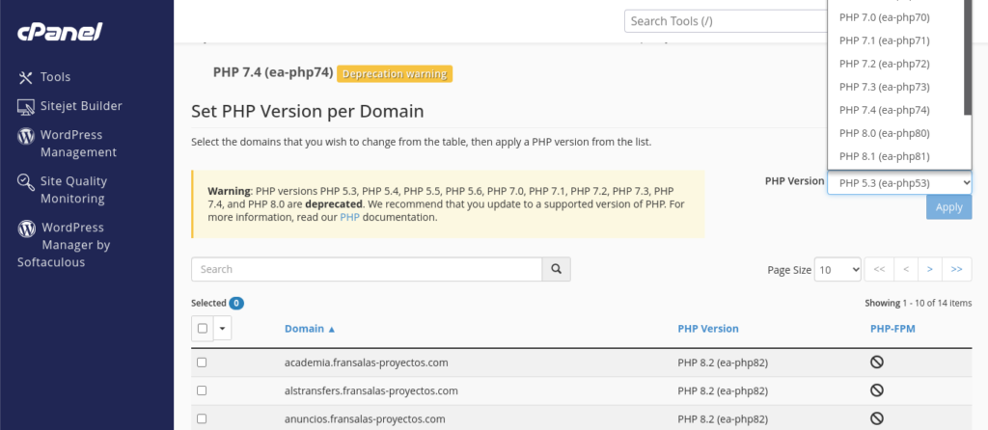Open WordPress Manager by Softaculous

click(x=64, y=245)
